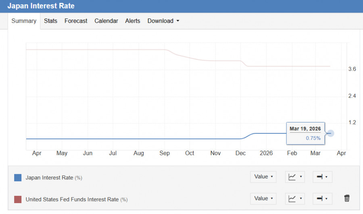The width and height of the screenshot is (363, 214).
Task: Click the blue Japan Interest Rate color swatch
Action: (x=18, y=177)
